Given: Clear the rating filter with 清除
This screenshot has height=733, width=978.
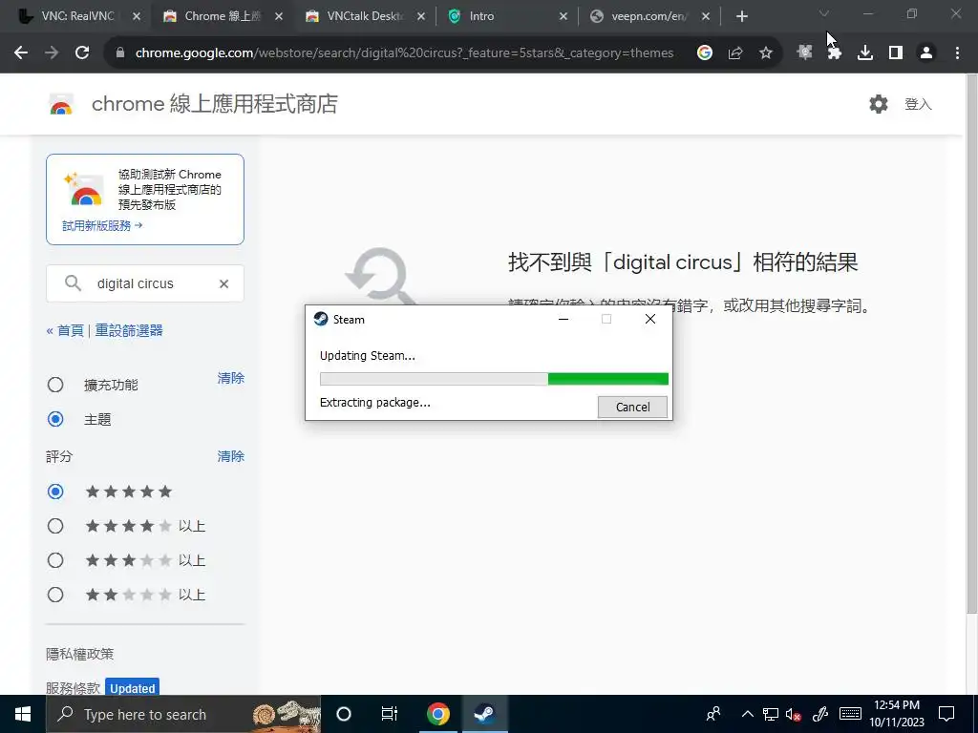Looking at the screenshot, I should [x=230, y=456].
